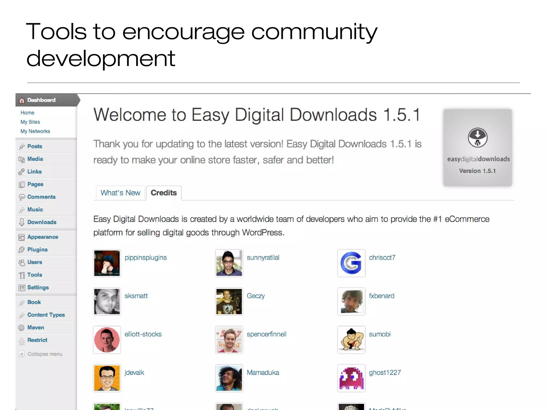Click the Dashboard home icon
This screenshot has height=410, width=547.
pos(22,100)
